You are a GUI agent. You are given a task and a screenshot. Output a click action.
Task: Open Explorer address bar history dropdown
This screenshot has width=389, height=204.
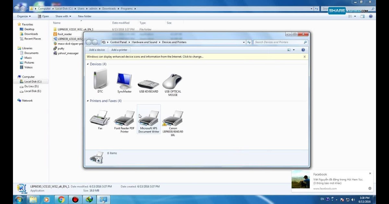312,9
